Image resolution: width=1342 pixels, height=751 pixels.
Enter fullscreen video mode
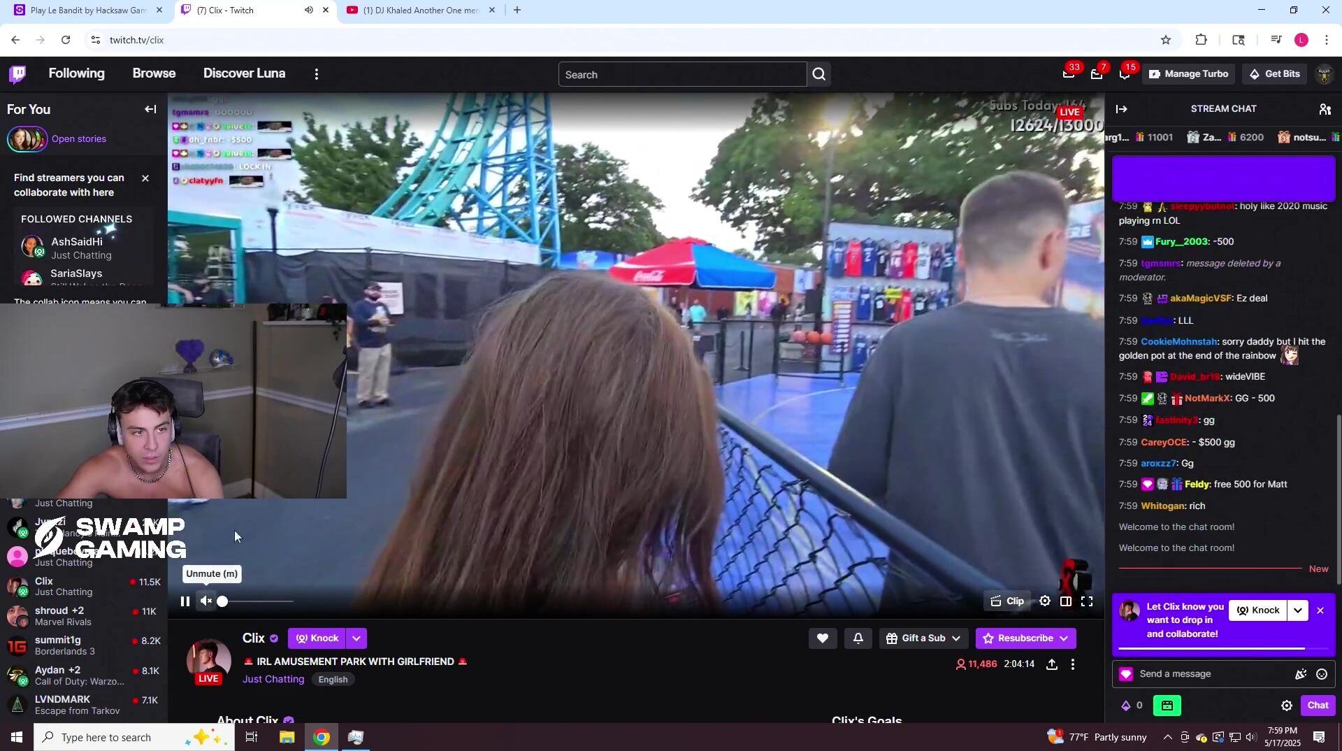tap(1087, 601)
